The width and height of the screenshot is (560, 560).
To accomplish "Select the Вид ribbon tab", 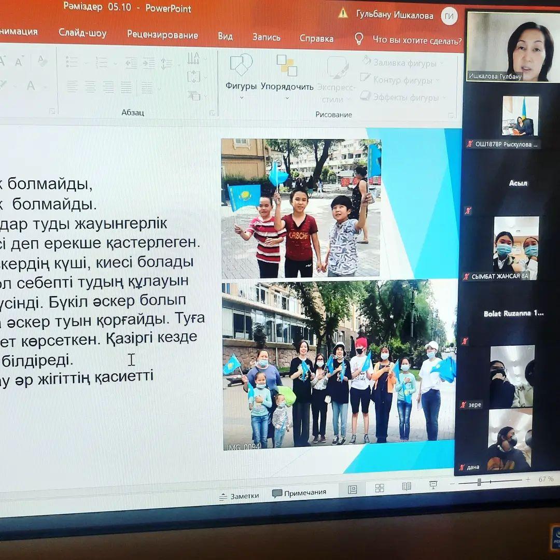I will (225, 36).
